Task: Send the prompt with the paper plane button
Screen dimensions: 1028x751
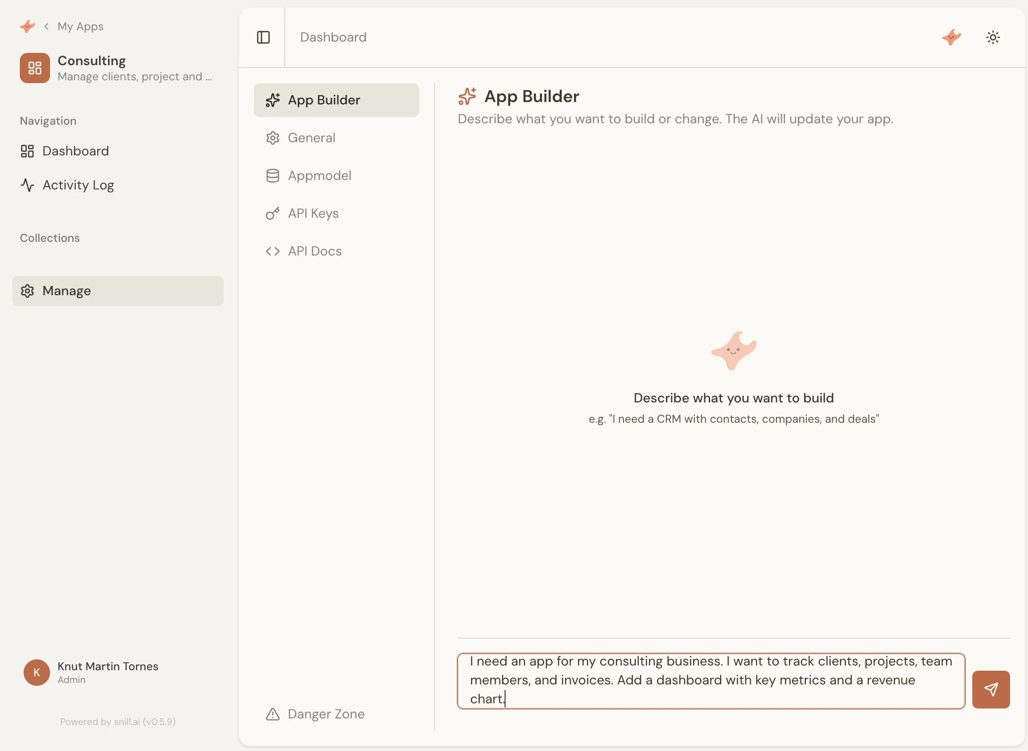Action: [991, 689]
